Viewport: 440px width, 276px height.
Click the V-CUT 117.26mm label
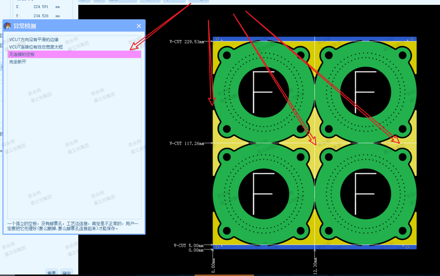click(187, 143)
